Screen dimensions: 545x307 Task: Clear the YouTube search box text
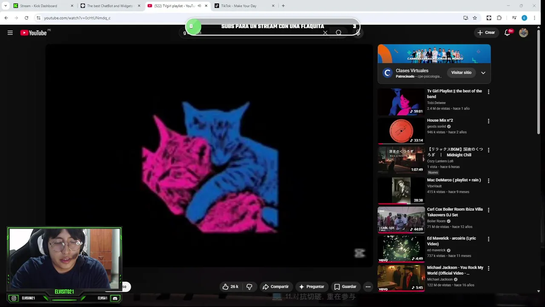[325, 33]
